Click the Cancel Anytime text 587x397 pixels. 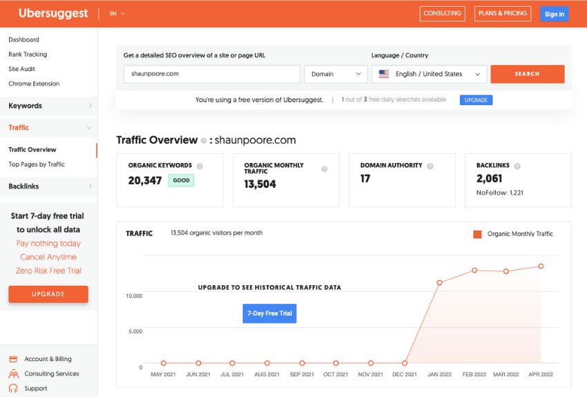pyautogui.click(x=48, y=257)
